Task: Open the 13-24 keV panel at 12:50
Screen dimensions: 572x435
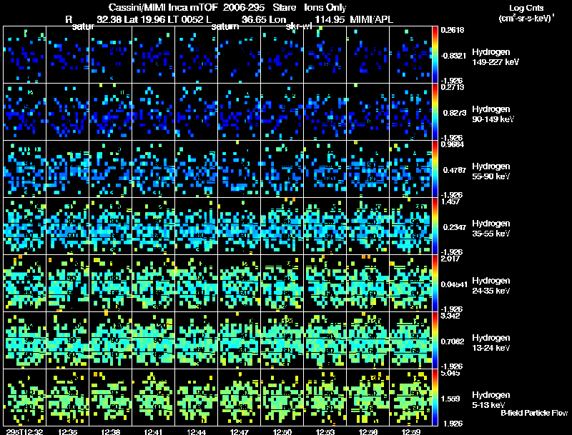Action: (282, 340)
